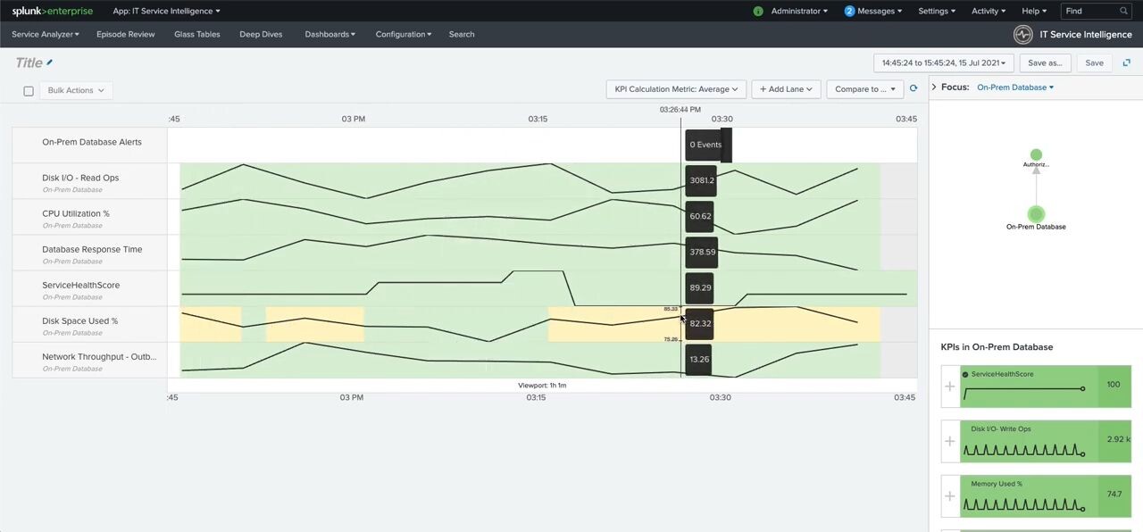Open the Compare to dropdown
This screenshot has width=1143, height=532.
pos(864,88)
